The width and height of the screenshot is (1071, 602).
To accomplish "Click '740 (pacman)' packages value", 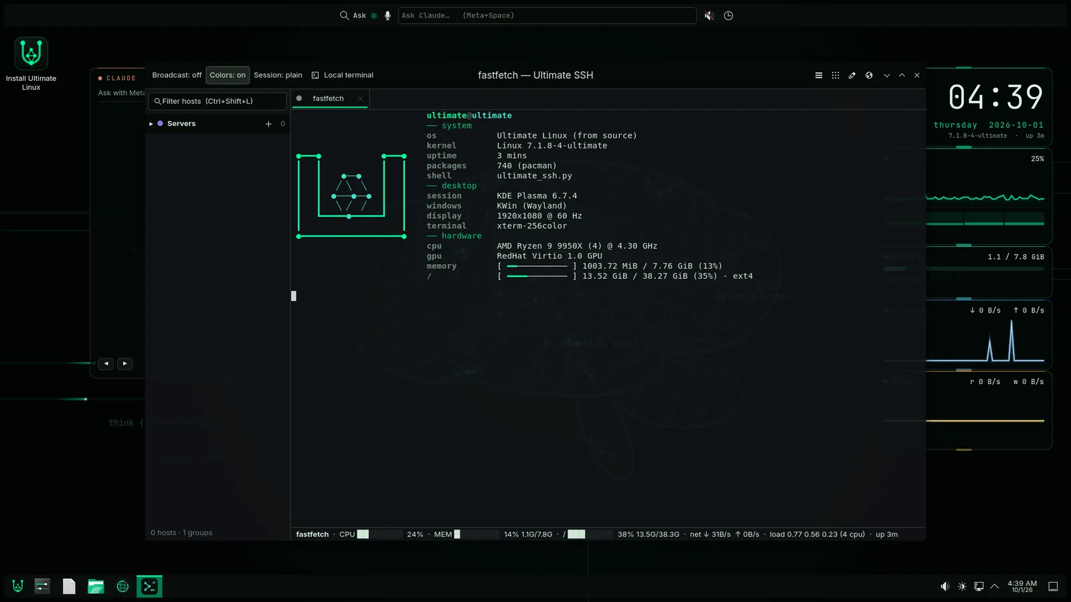I will pyautogui.click(x=527, y=166).
